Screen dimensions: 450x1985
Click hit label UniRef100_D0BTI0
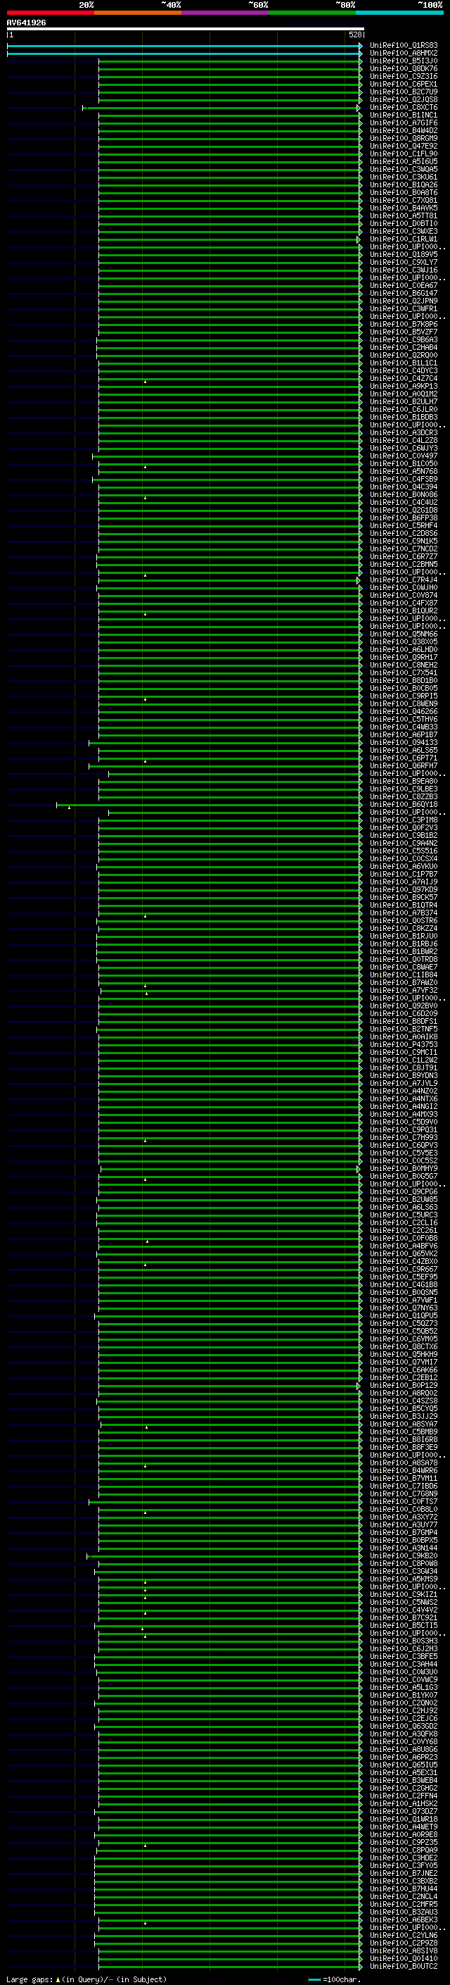coord(404,223)
